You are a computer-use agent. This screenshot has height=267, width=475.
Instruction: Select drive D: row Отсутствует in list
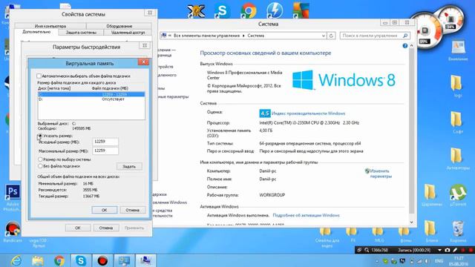tap(91, 99)
